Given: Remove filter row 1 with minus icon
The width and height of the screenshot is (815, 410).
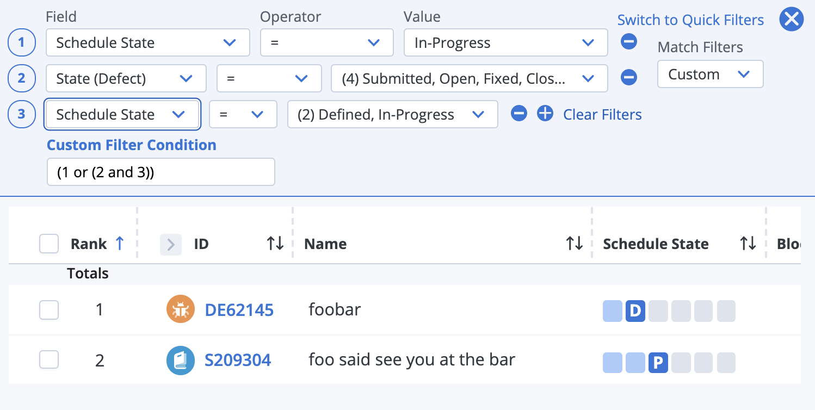Looking at the screenshot, I should click(629, 41).
